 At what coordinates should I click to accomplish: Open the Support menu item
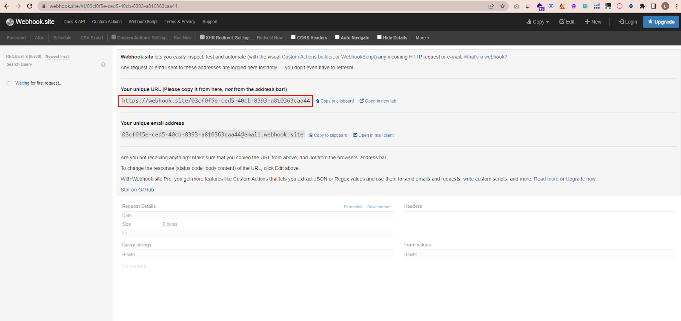(x=210, y=22)
